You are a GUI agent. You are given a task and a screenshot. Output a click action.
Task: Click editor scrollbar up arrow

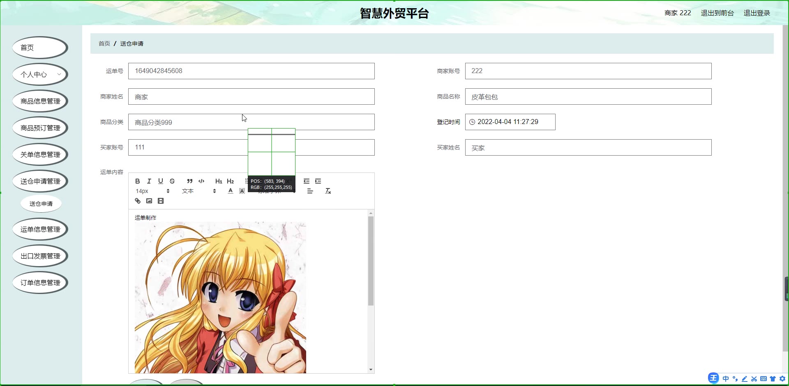click(x=371, y=213)
